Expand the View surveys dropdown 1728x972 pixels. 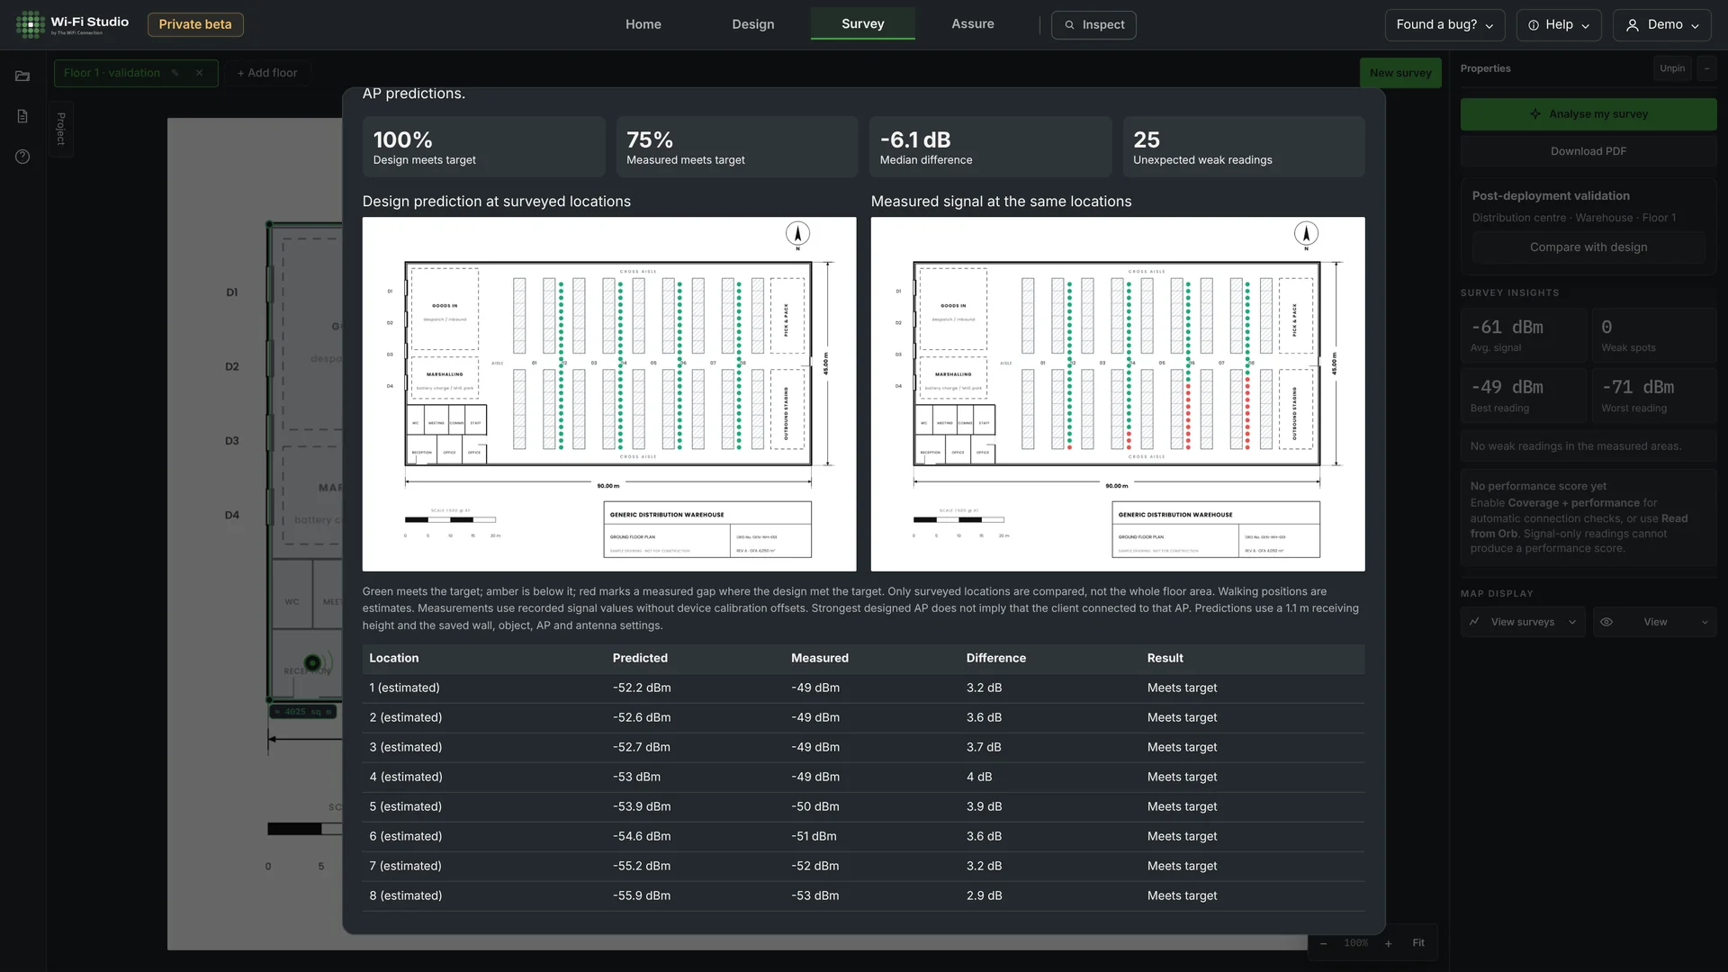tap(1523, 622)
